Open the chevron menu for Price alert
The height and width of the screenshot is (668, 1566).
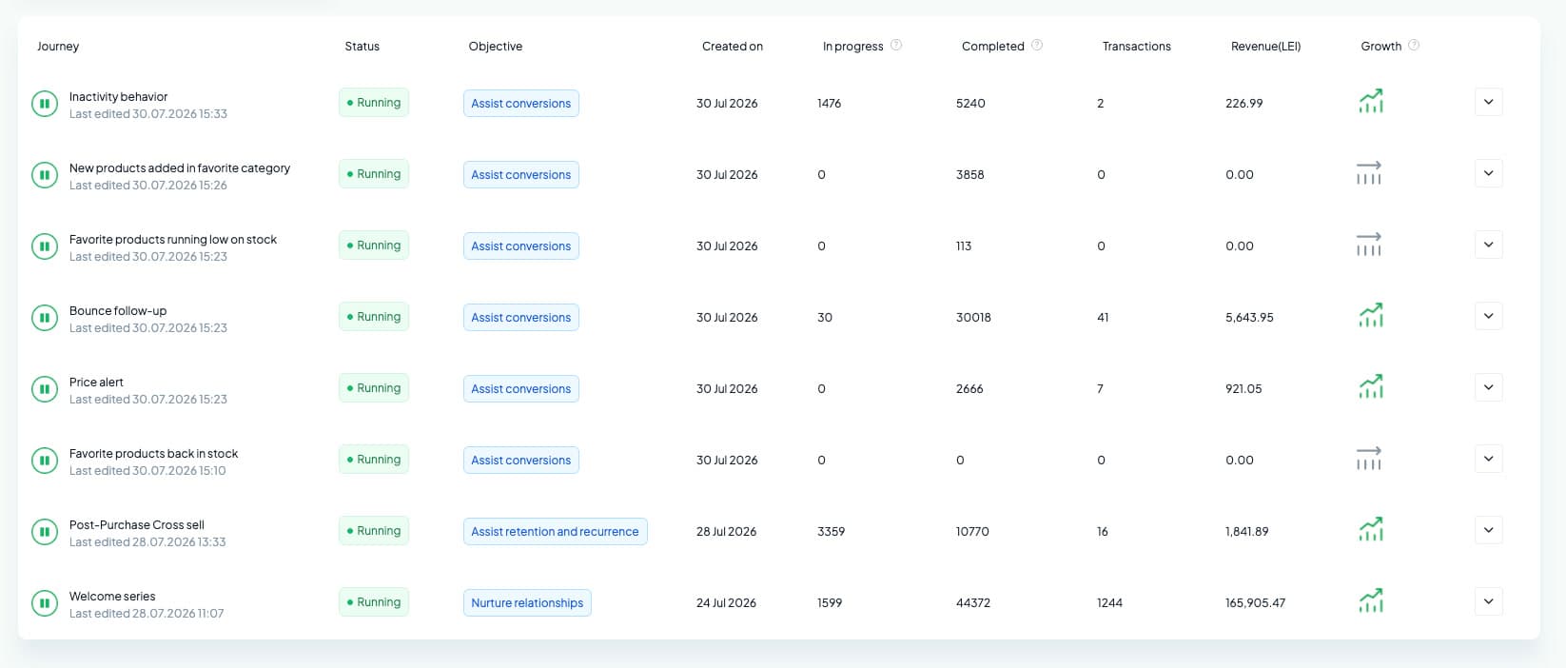click(1489, 387)
